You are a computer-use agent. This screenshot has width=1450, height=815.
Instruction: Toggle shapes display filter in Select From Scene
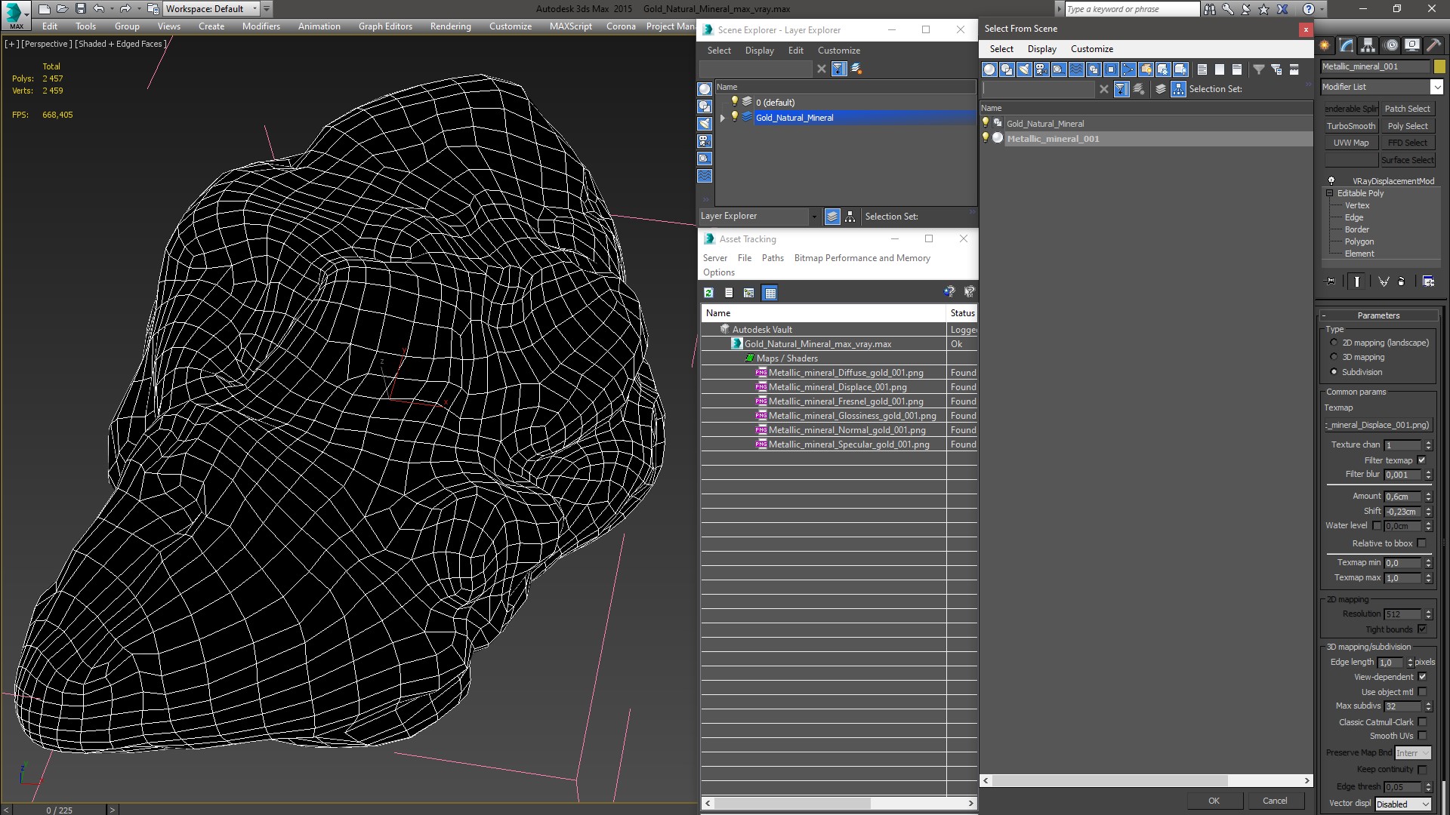pos(1007,69)
